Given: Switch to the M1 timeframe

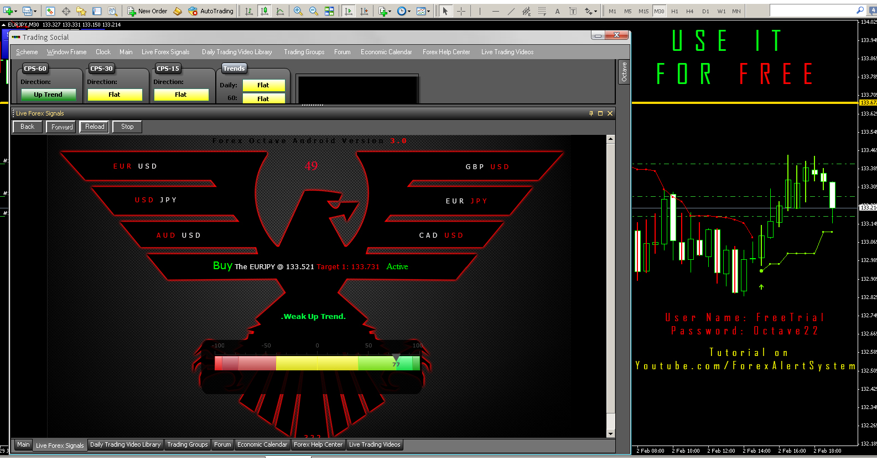Looking at the screenshot, I should click(612, 11).
